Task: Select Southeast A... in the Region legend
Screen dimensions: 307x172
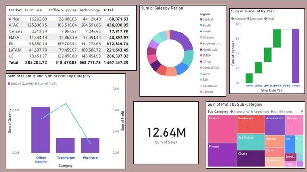Action: point(211,43)
